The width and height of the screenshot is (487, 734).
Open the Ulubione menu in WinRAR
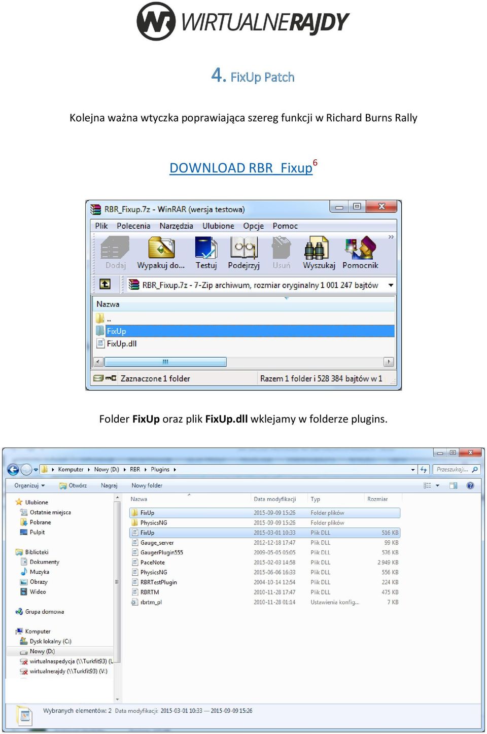click(x=218, y=226)
